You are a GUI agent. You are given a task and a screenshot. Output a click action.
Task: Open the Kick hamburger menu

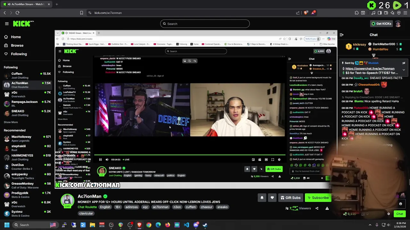click(7, 24)
